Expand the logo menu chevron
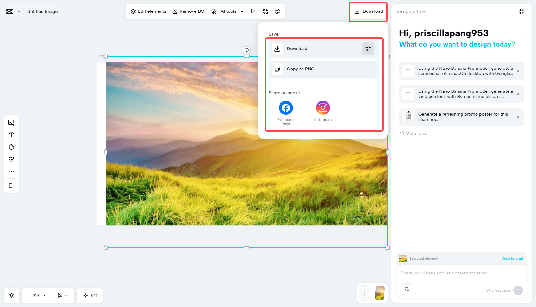The height and width of the screenshot is (307, 536). (19, 11)
